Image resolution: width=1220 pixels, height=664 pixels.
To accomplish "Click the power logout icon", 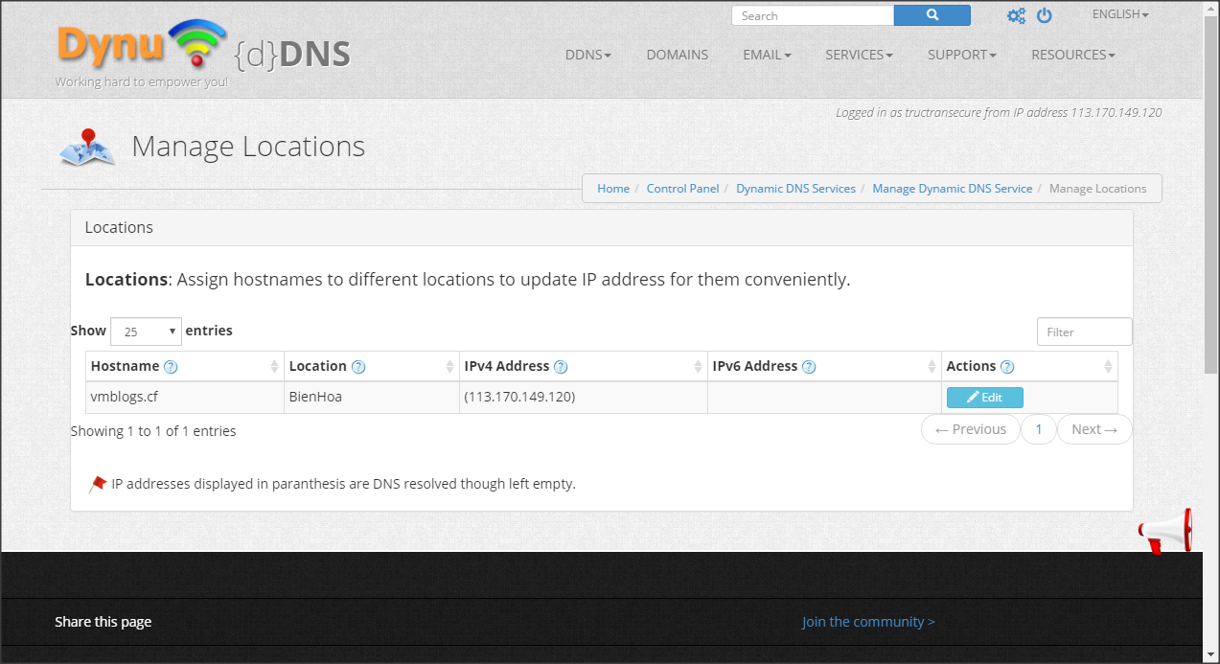I will 1045,15.
